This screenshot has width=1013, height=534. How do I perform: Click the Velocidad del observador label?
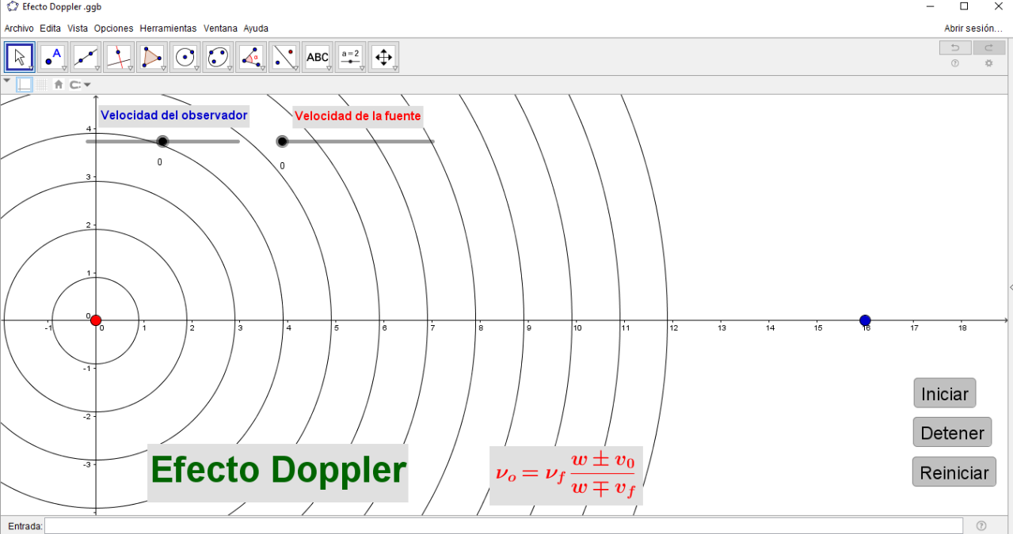pos(174,116)
